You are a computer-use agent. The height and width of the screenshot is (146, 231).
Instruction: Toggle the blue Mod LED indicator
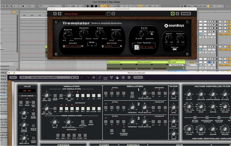pyautogui.click(x=92, y=46)
